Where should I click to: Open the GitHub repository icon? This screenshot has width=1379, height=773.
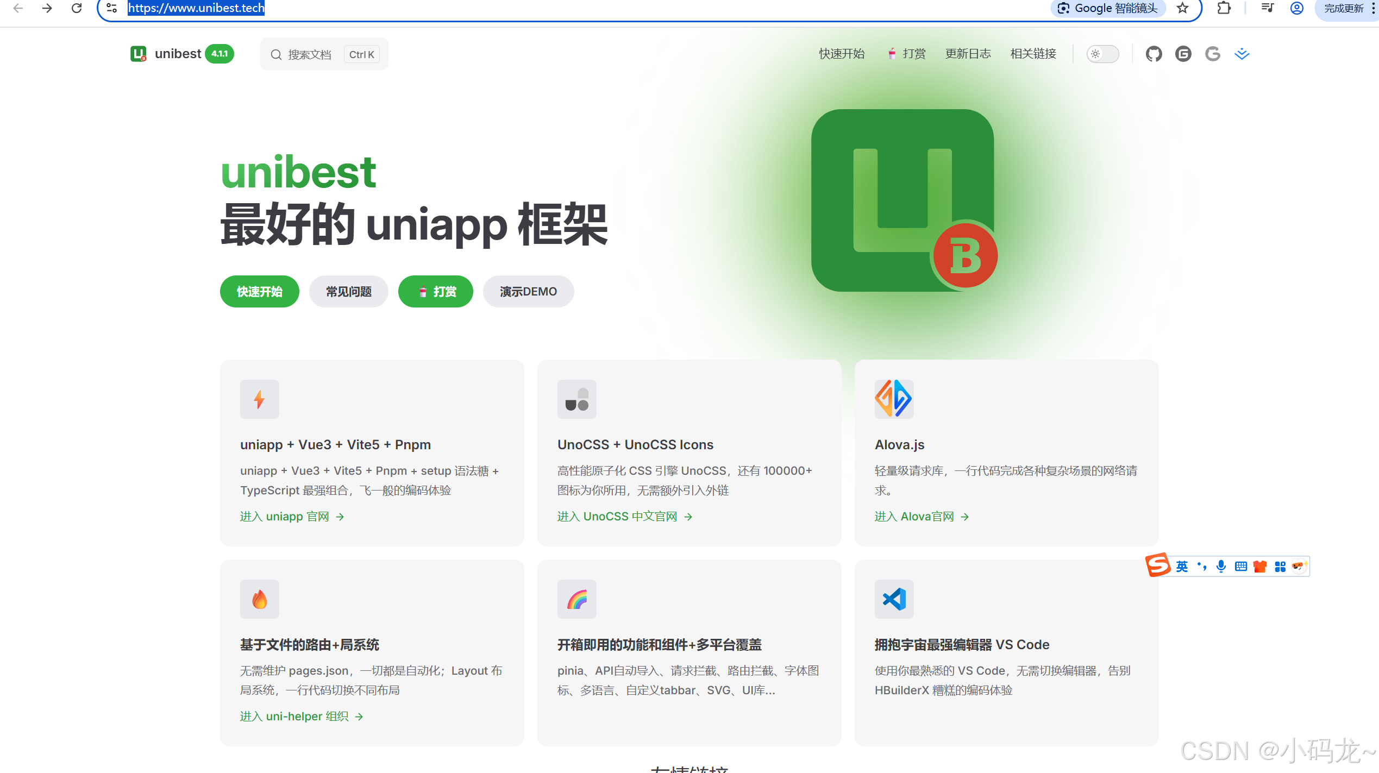click(x=1154, y=54)
